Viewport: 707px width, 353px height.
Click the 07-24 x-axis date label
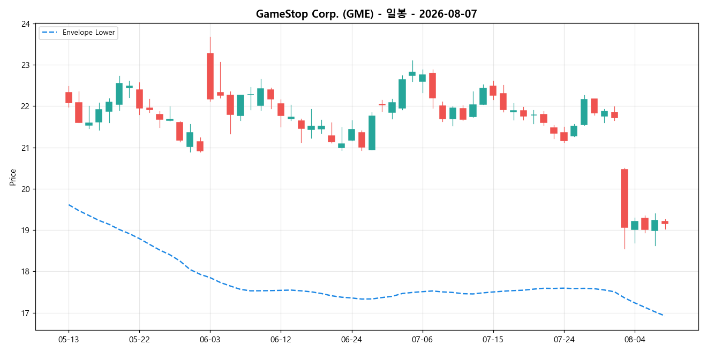click(x=563, y=340)
